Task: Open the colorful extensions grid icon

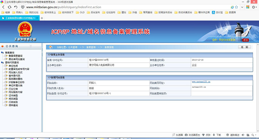Action: point(248,7)
